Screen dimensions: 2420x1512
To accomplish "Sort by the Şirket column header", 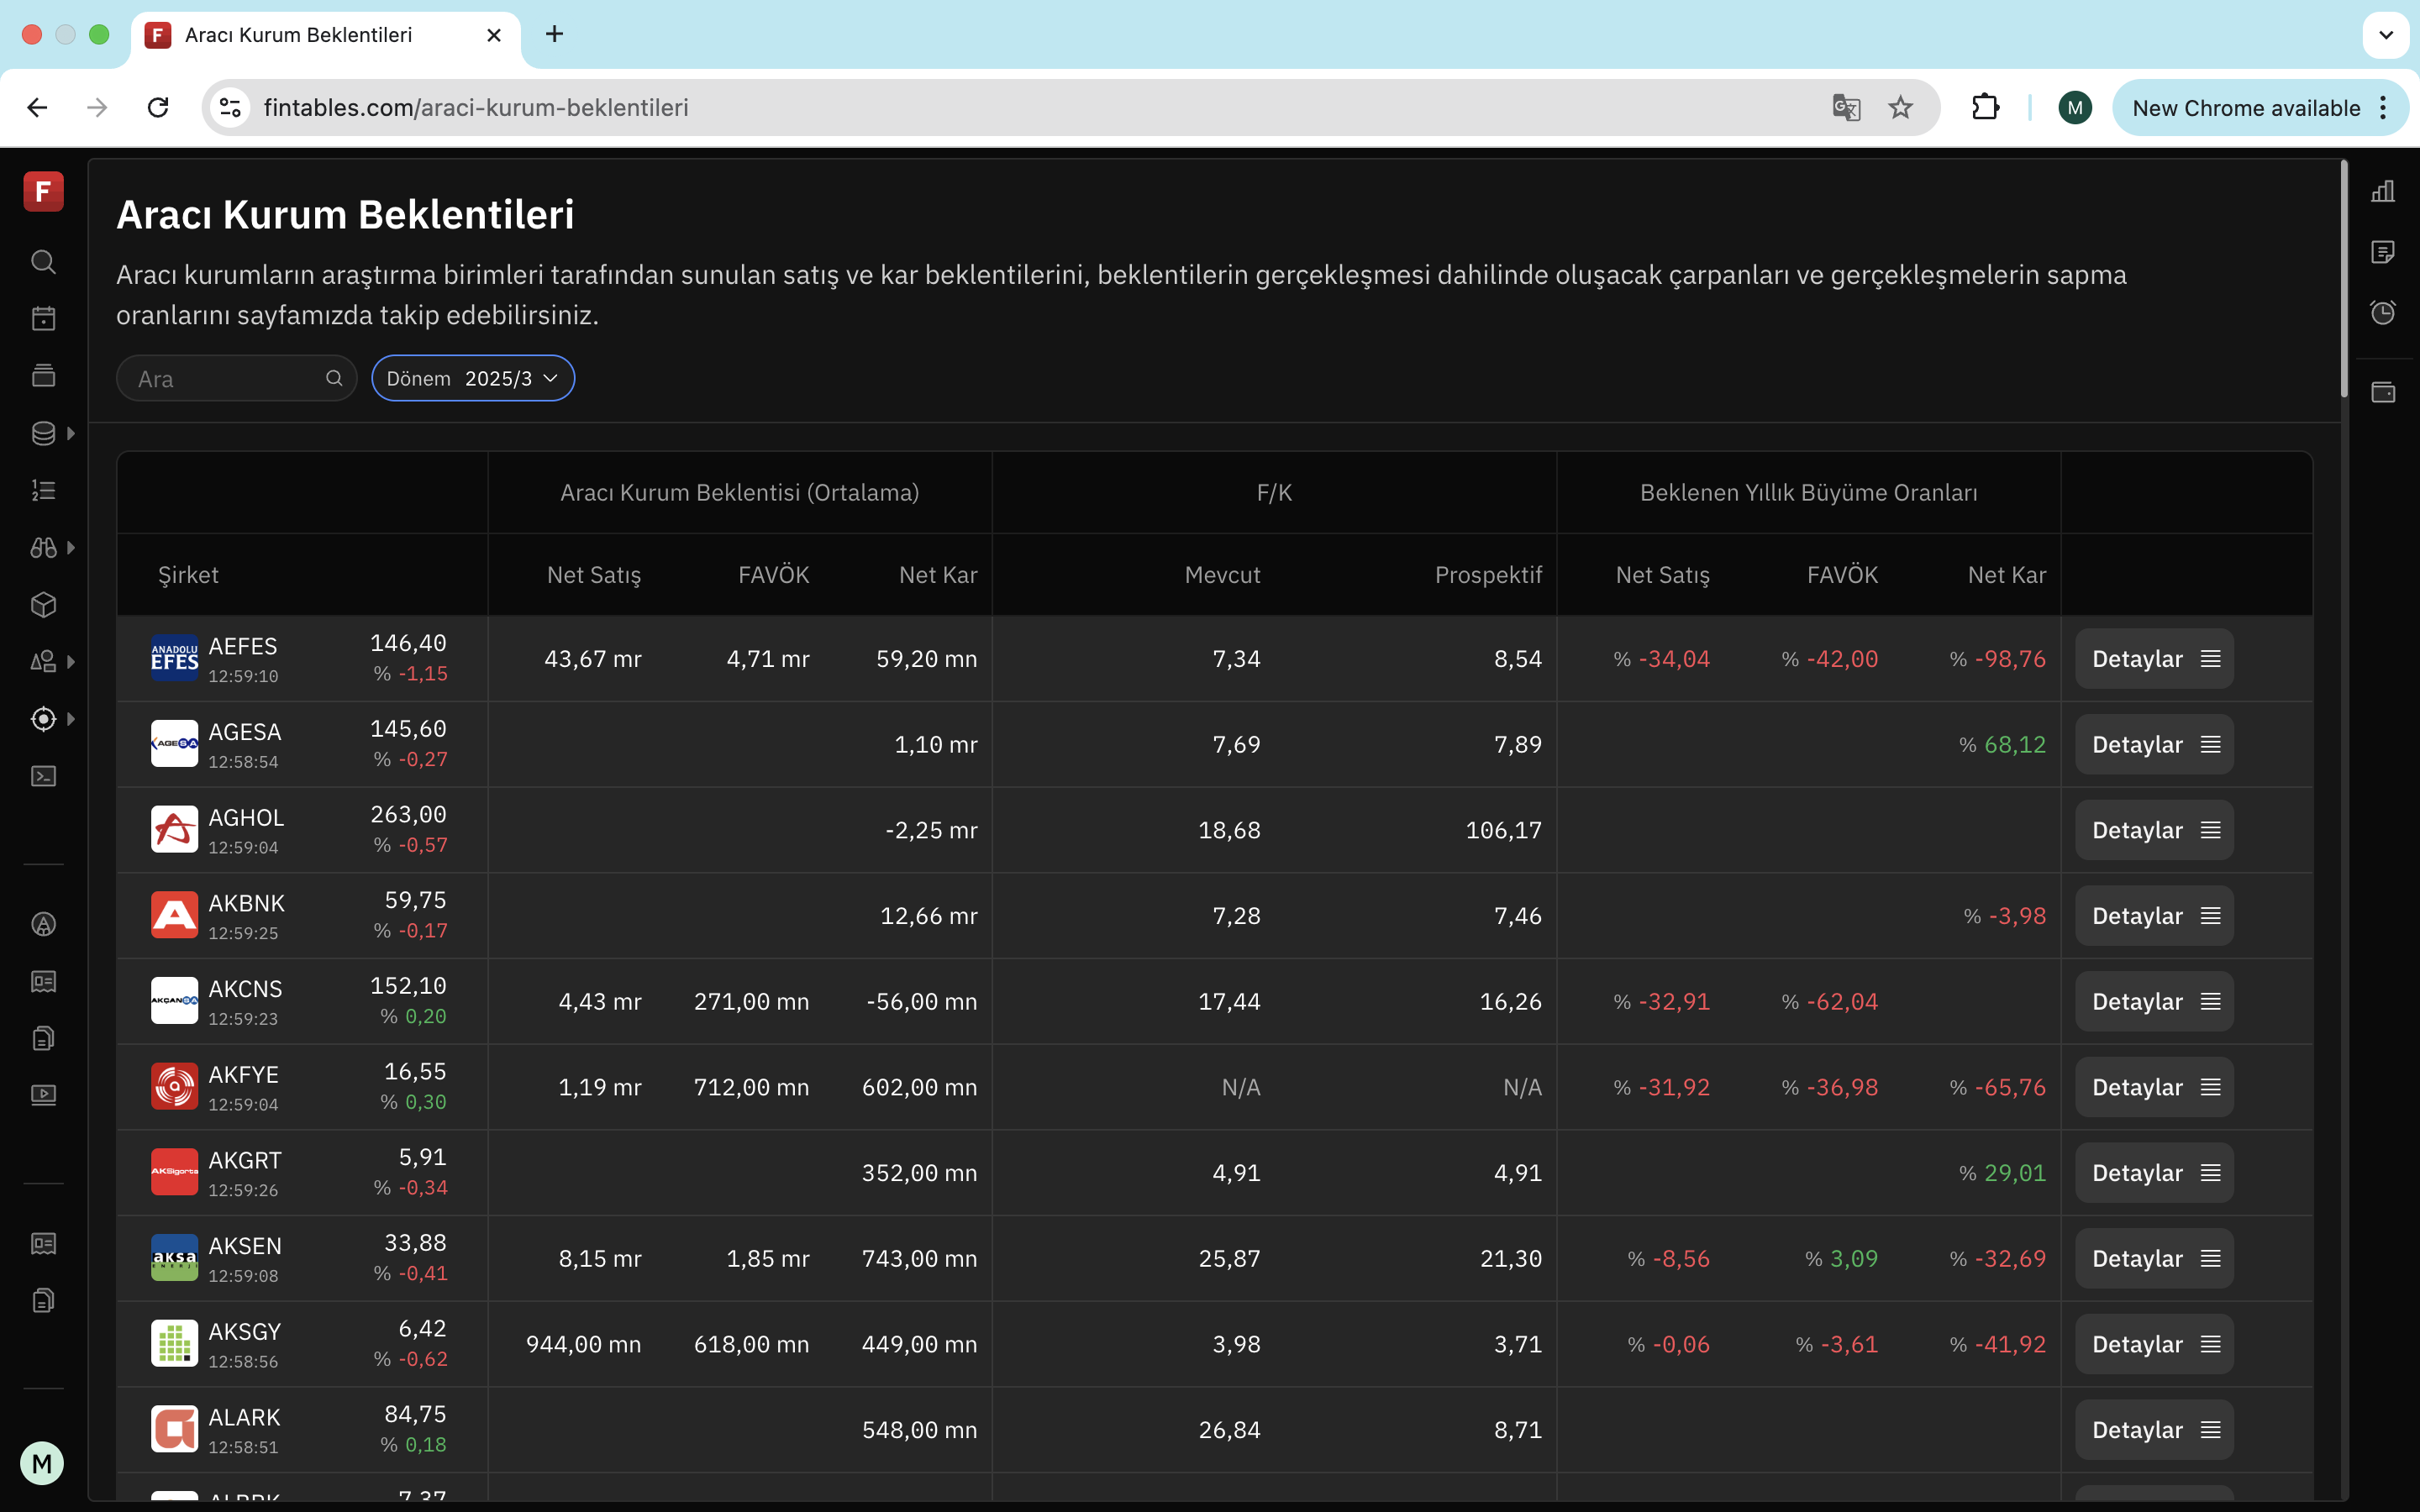I will tap(188, 575).
